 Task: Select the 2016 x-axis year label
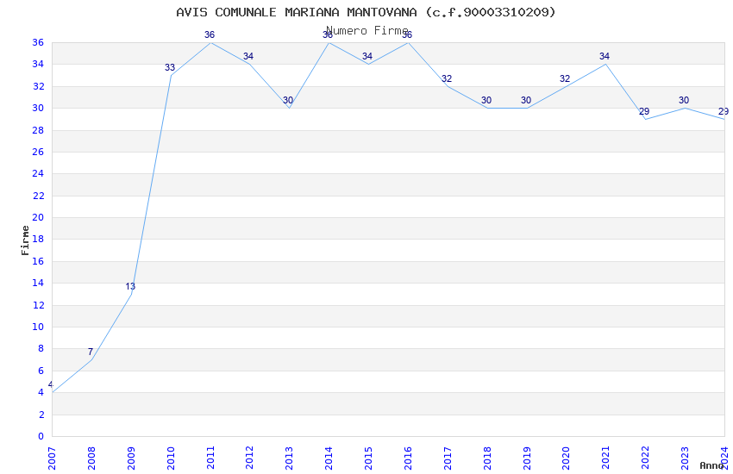[408, 458]
